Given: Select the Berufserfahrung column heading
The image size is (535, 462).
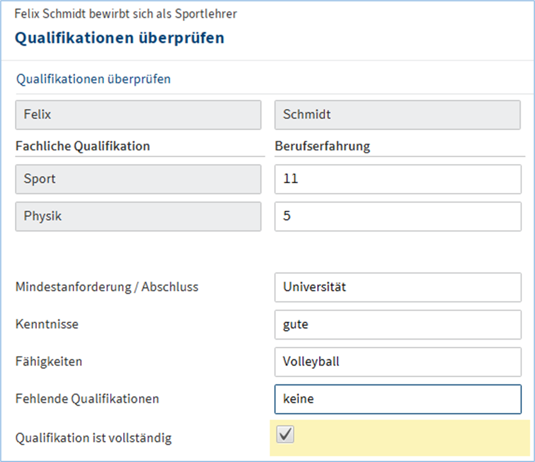Looking at the screenshot, I should [x=322, y=146].
